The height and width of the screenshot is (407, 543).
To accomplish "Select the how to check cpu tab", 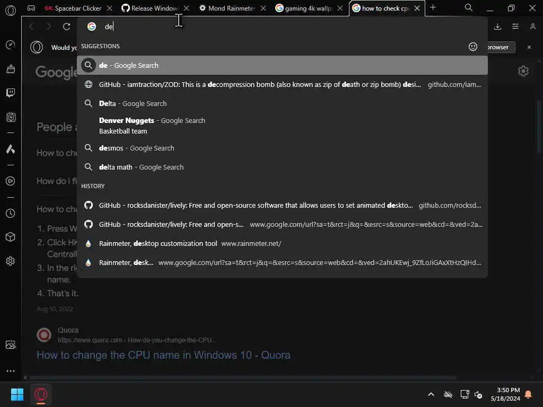I will click(381, 8).
